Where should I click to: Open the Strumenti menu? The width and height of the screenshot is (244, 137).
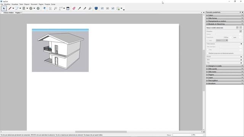coord(34,4)
